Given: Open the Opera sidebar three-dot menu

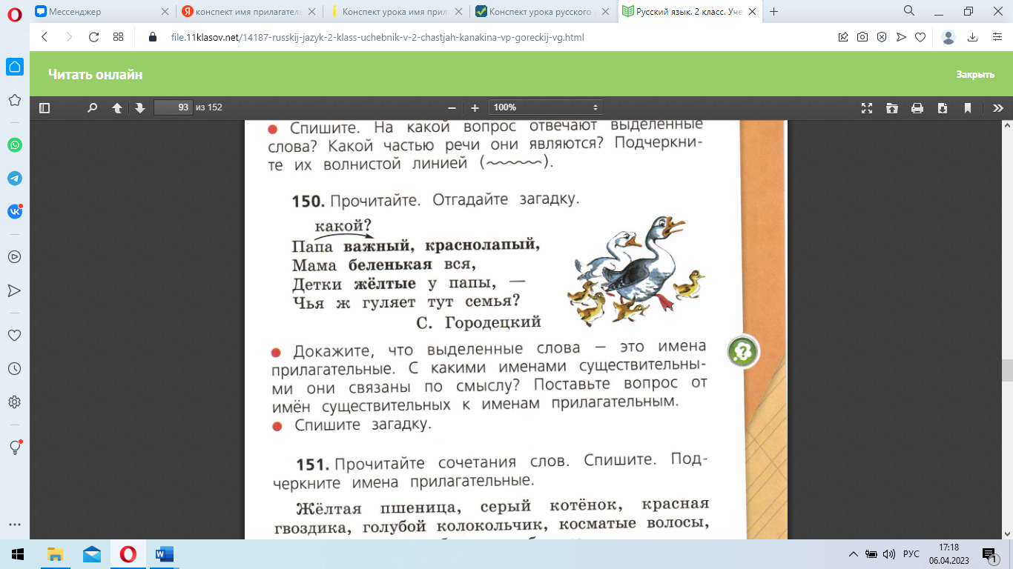Looking at the screenshot, I should click(x=15, y=525).
